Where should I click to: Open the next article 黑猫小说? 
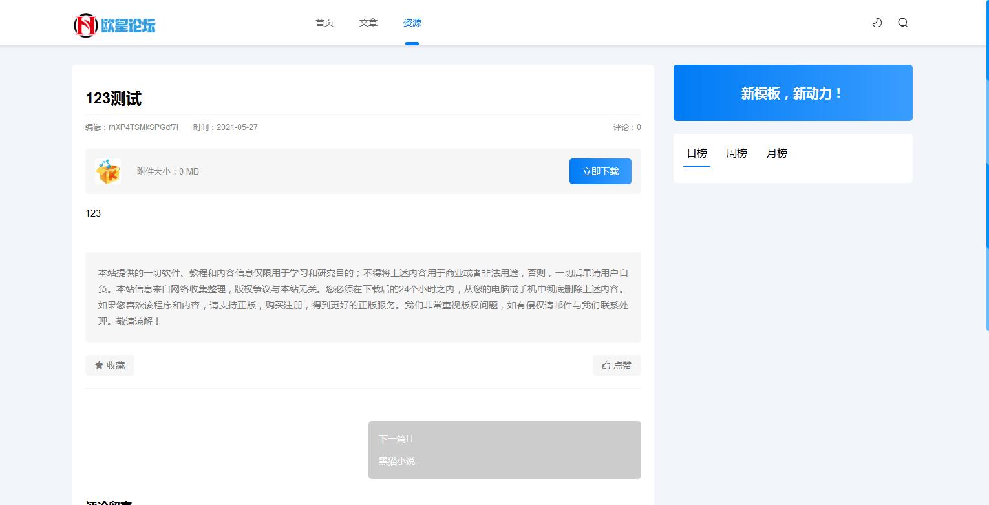(397, 461)
